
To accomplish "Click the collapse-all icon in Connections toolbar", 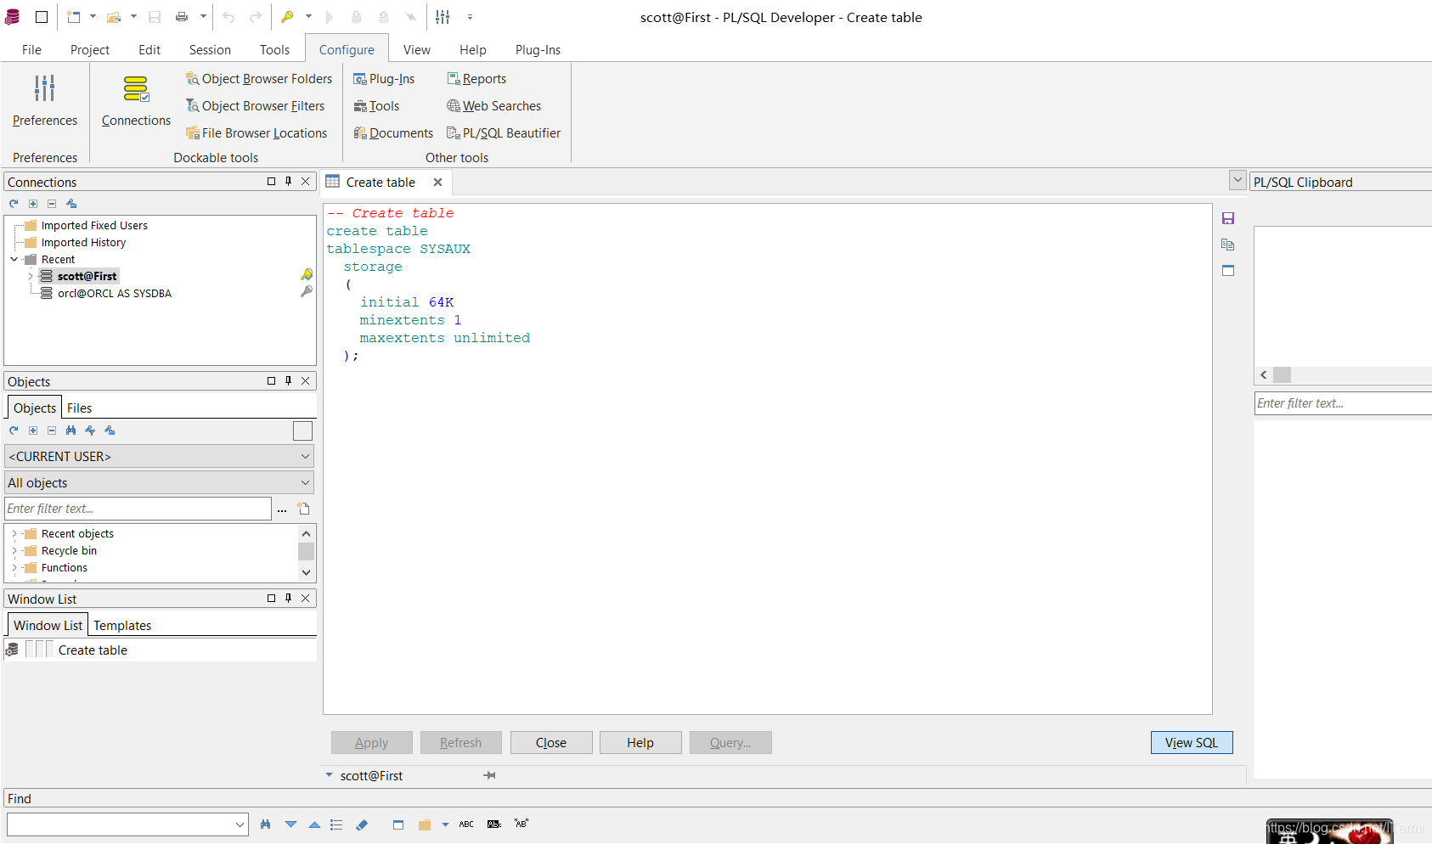I will (x=52, y=204).
